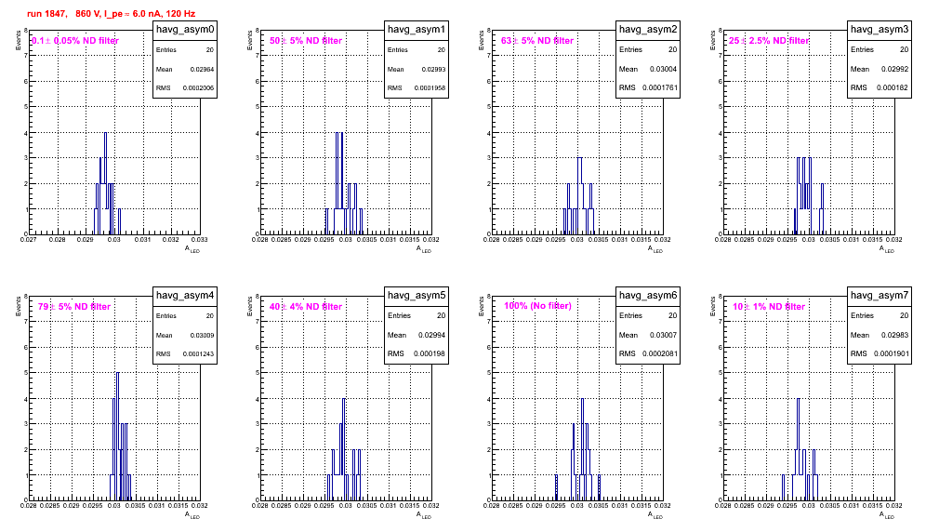Click the RMS value 0.0001761
Image resolution: width=926 pixels, height=532 pixels.
(x=660, y=88)
